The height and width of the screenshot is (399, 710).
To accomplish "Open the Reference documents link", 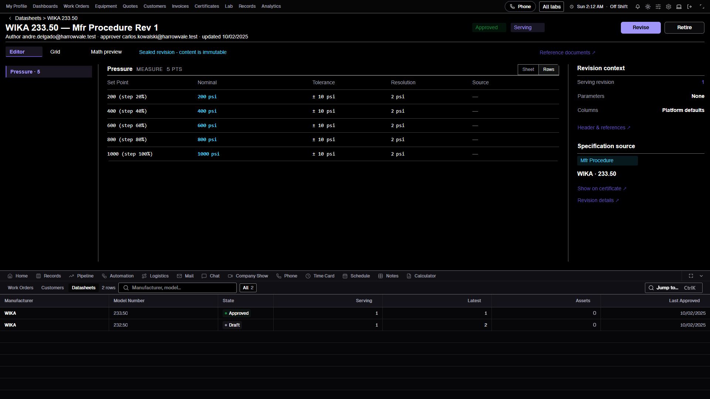I will coord(567,52).
